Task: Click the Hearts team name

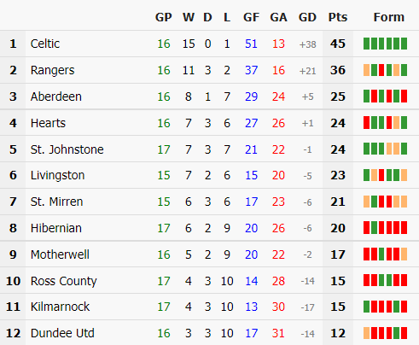Action: point(48,123)
